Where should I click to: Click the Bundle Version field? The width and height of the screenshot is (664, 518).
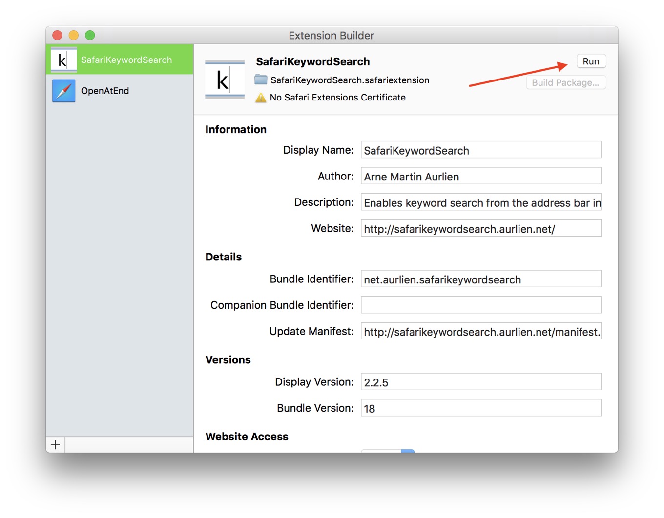(481, 408)
